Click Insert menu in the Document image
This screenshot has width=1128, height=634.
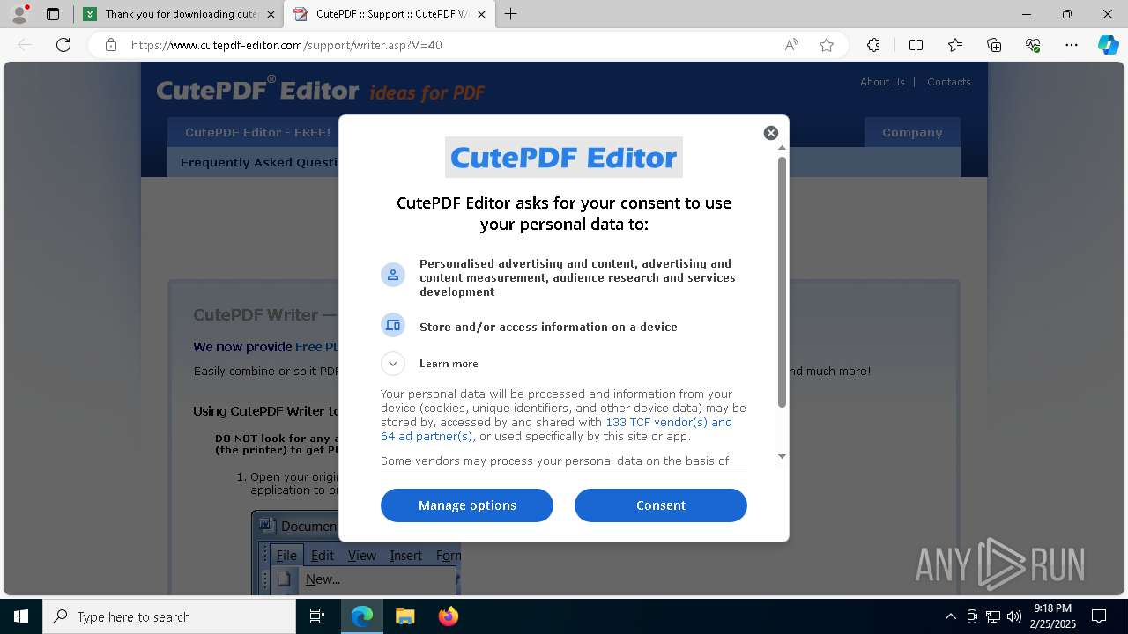coord(405,556)
